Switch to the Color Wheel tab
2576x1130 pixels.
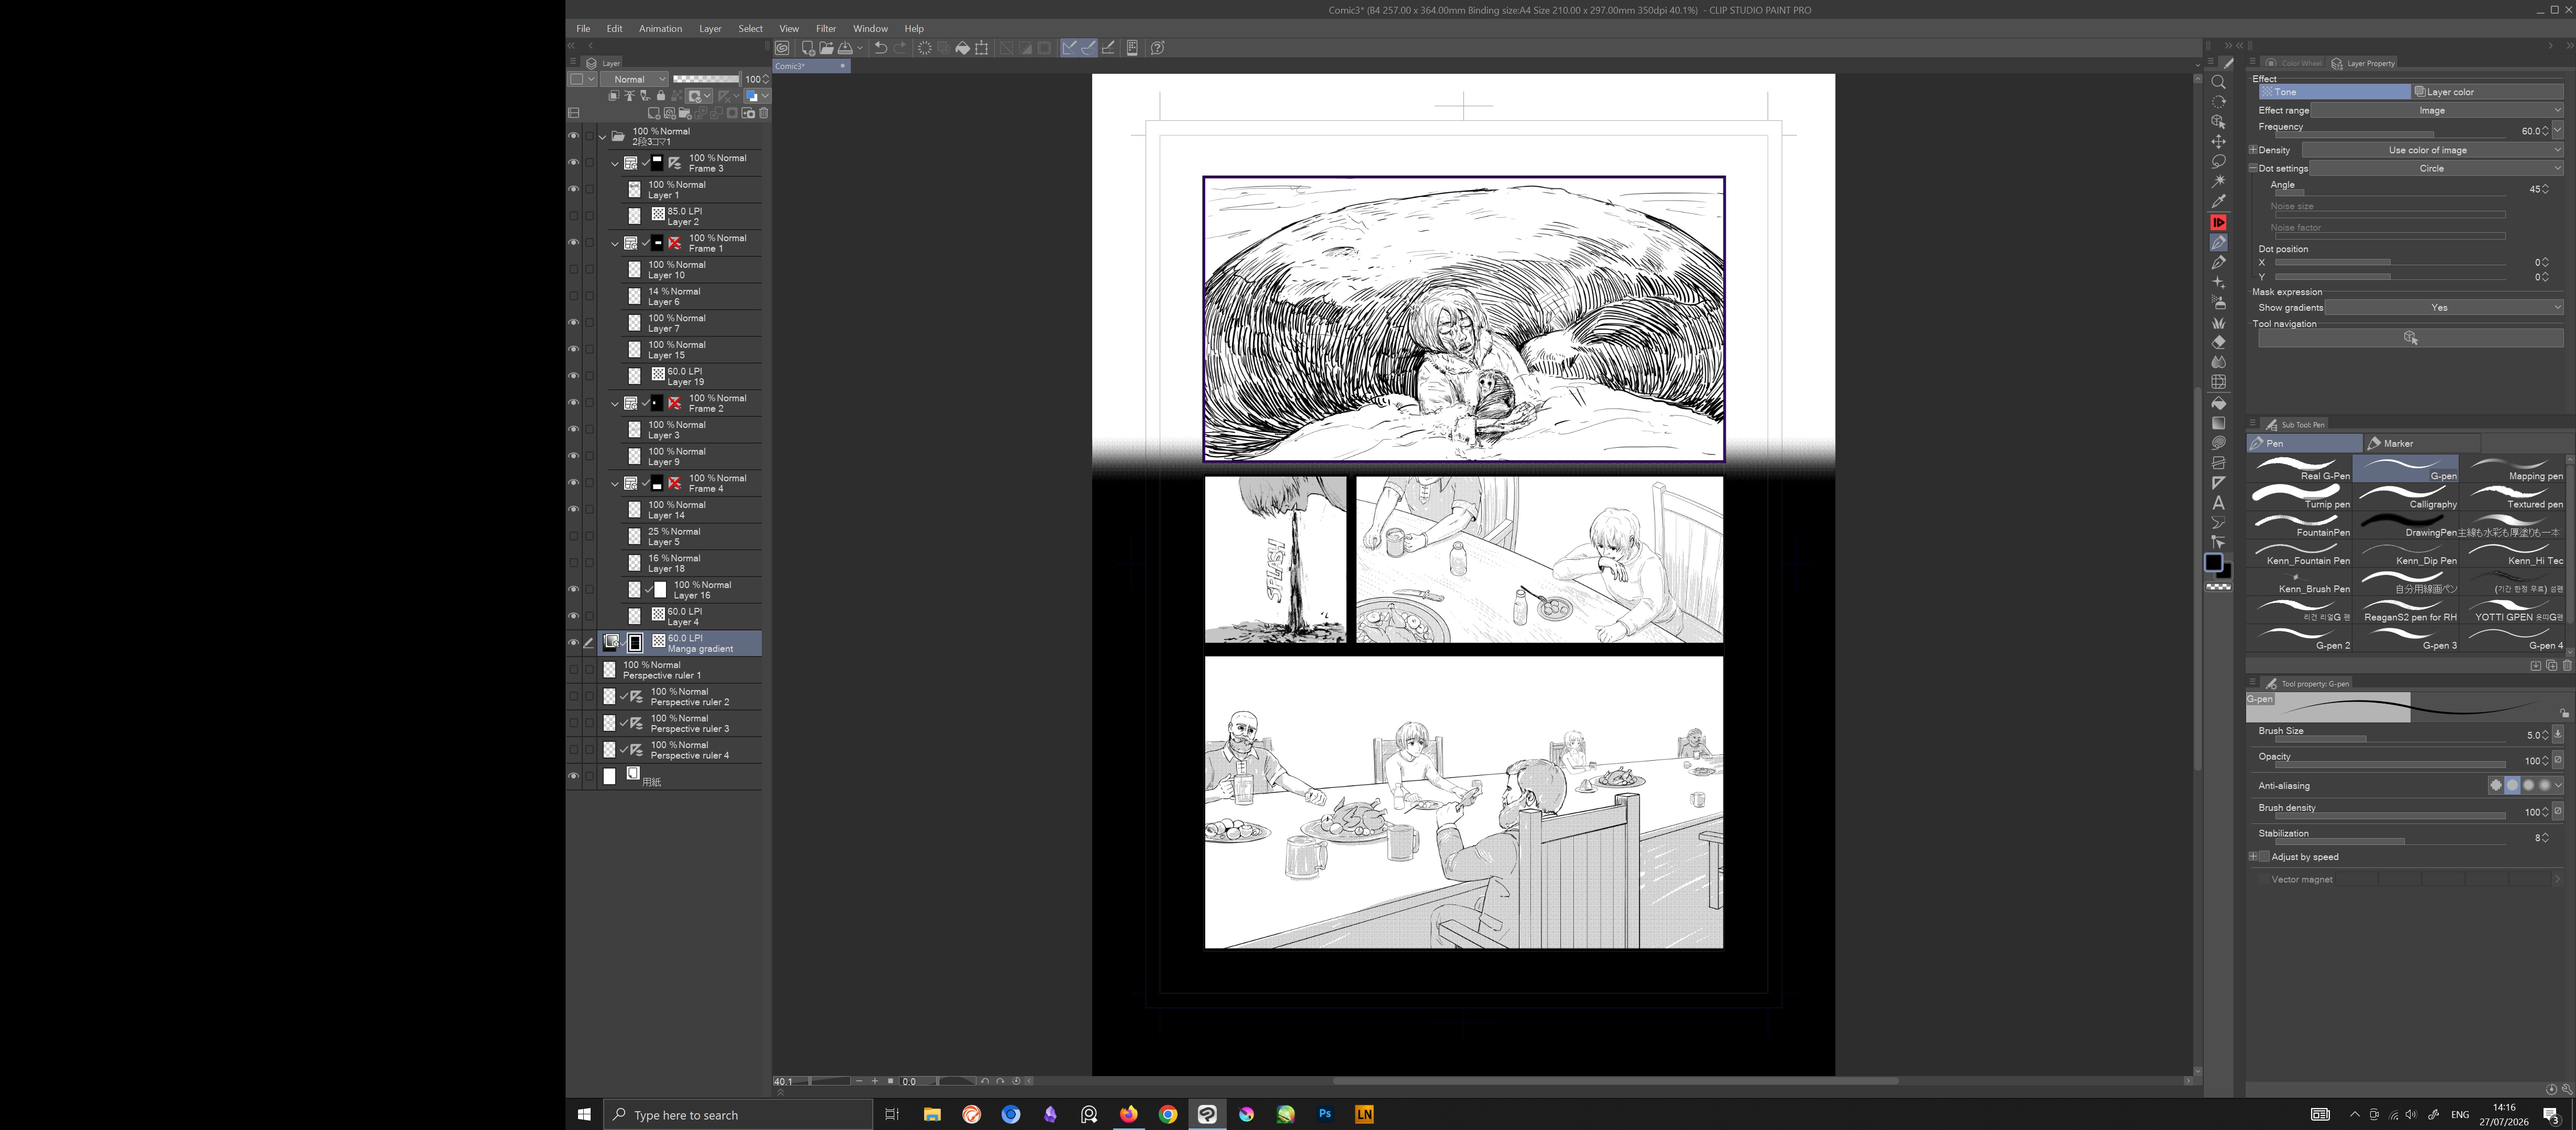(2294, 63)
